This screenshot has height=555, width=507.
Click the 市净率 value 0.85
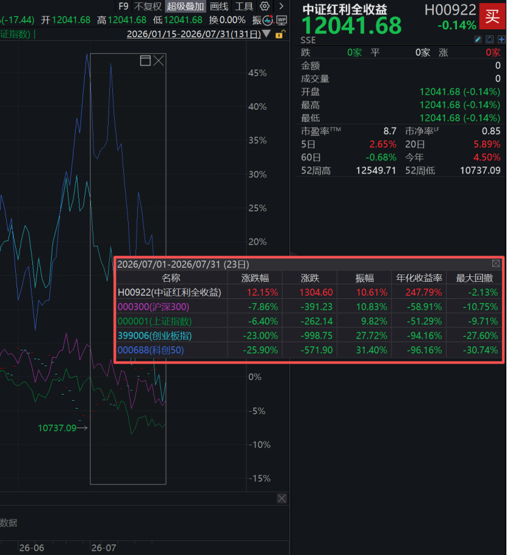(x=491, y=131)
